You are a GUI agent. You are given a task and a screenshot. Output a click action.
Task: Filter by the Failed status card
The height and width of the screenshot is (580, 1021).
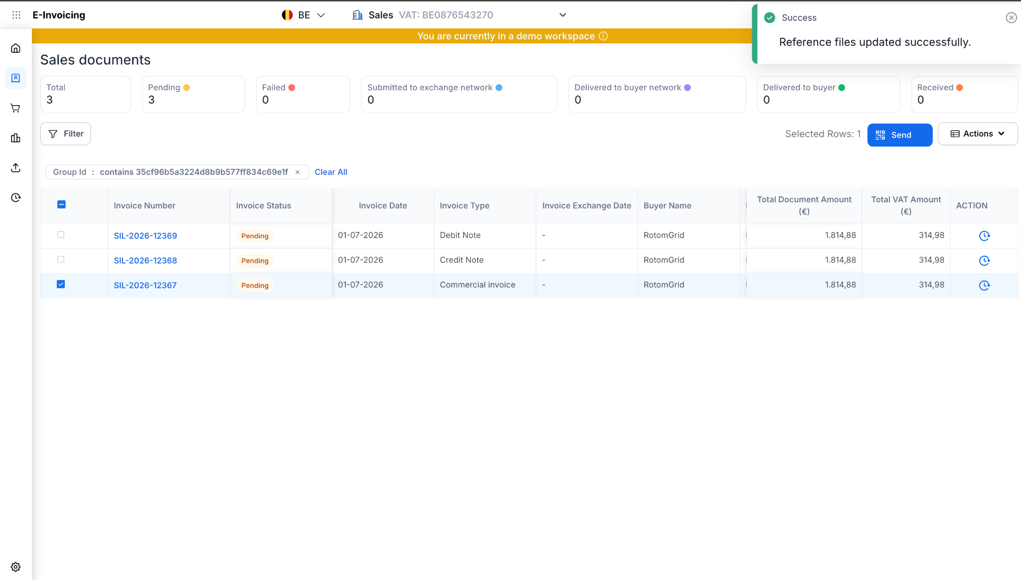coord(303,94)
